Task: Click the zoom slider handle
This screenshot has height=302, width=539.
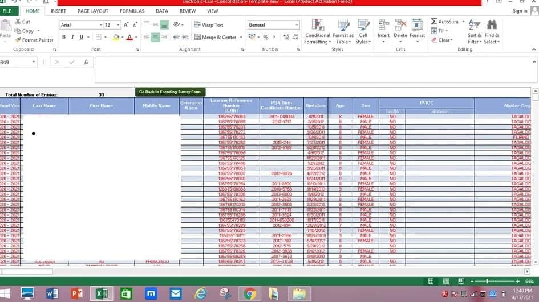Action: 487,281
